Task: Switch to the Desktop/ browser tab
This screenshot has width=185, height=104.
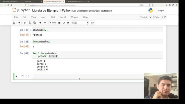Action: (32, 2)
